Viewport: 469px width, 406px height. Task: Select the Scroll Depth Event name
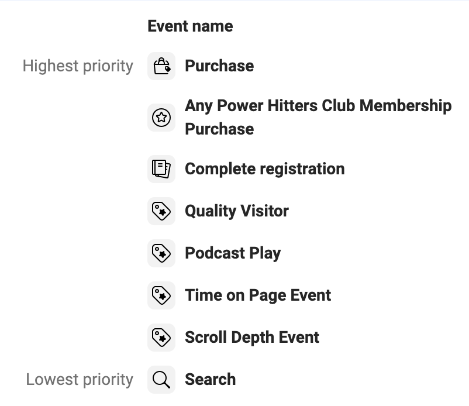[251, 338]
